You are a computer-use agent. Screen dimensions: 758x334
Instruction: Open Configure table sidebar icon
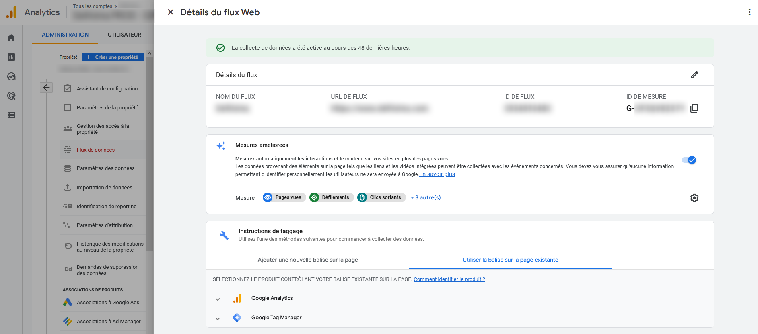pos(11,115)
